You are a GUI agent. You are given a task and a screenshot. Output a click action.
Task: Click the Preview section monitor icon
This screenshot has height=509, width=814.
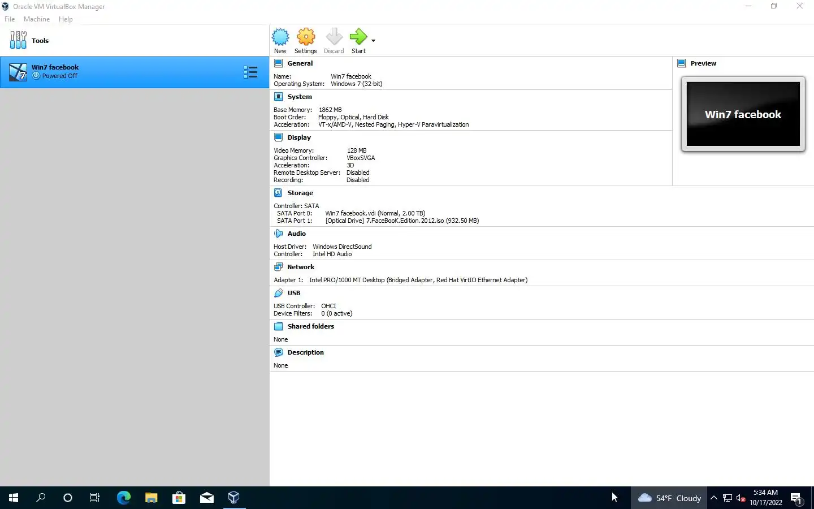pos(681,63)
